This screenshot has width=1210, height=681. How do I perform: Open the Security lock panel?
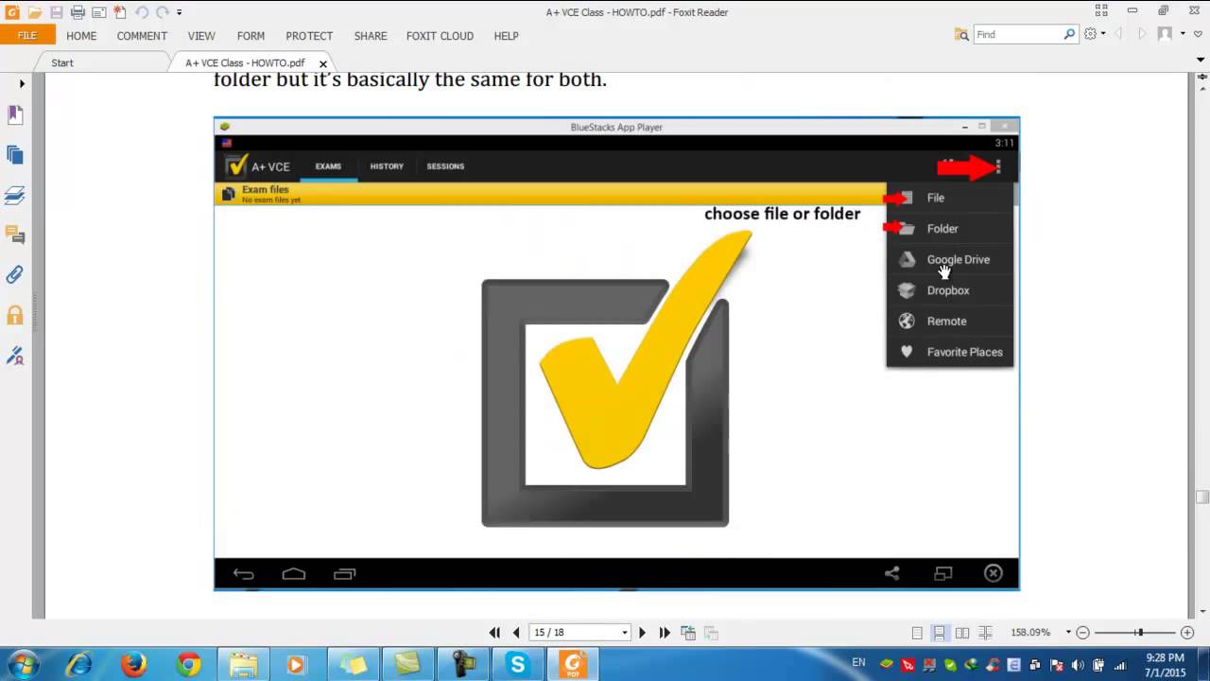click(x=15, y=315)
